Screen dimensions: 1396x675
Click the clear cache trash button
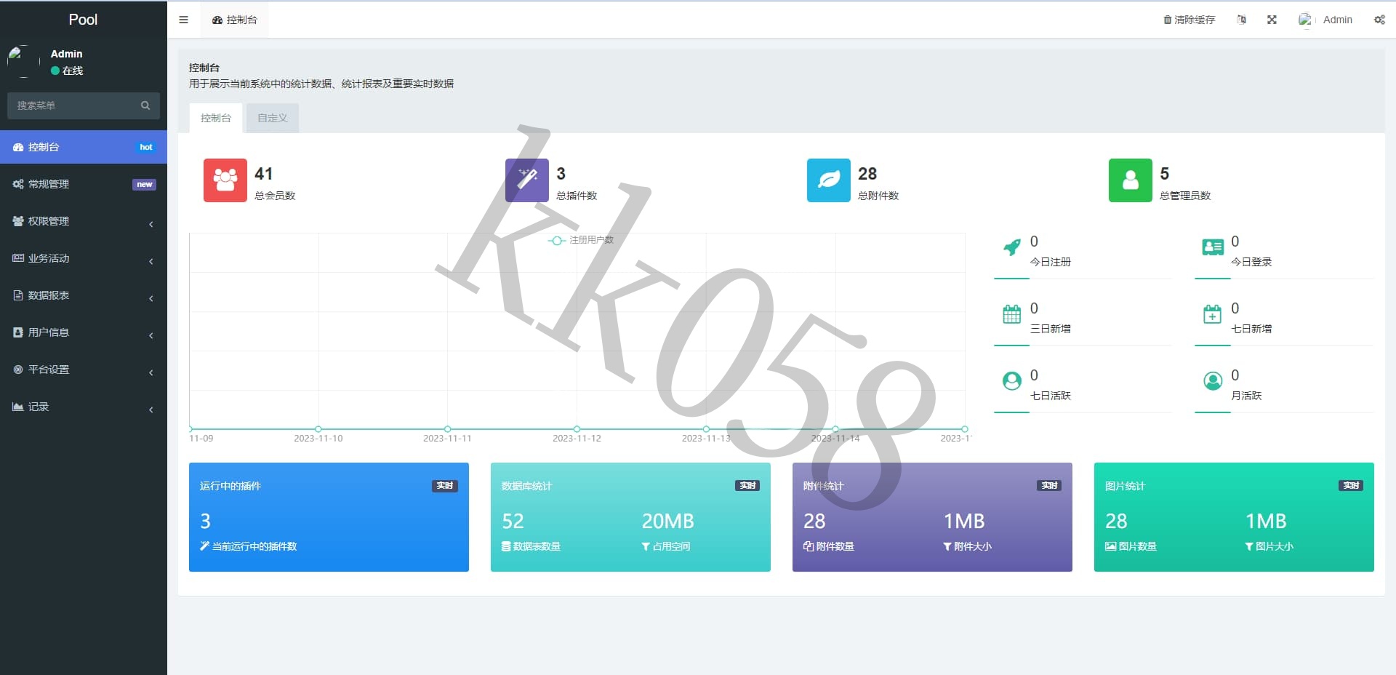point(1190,20)
